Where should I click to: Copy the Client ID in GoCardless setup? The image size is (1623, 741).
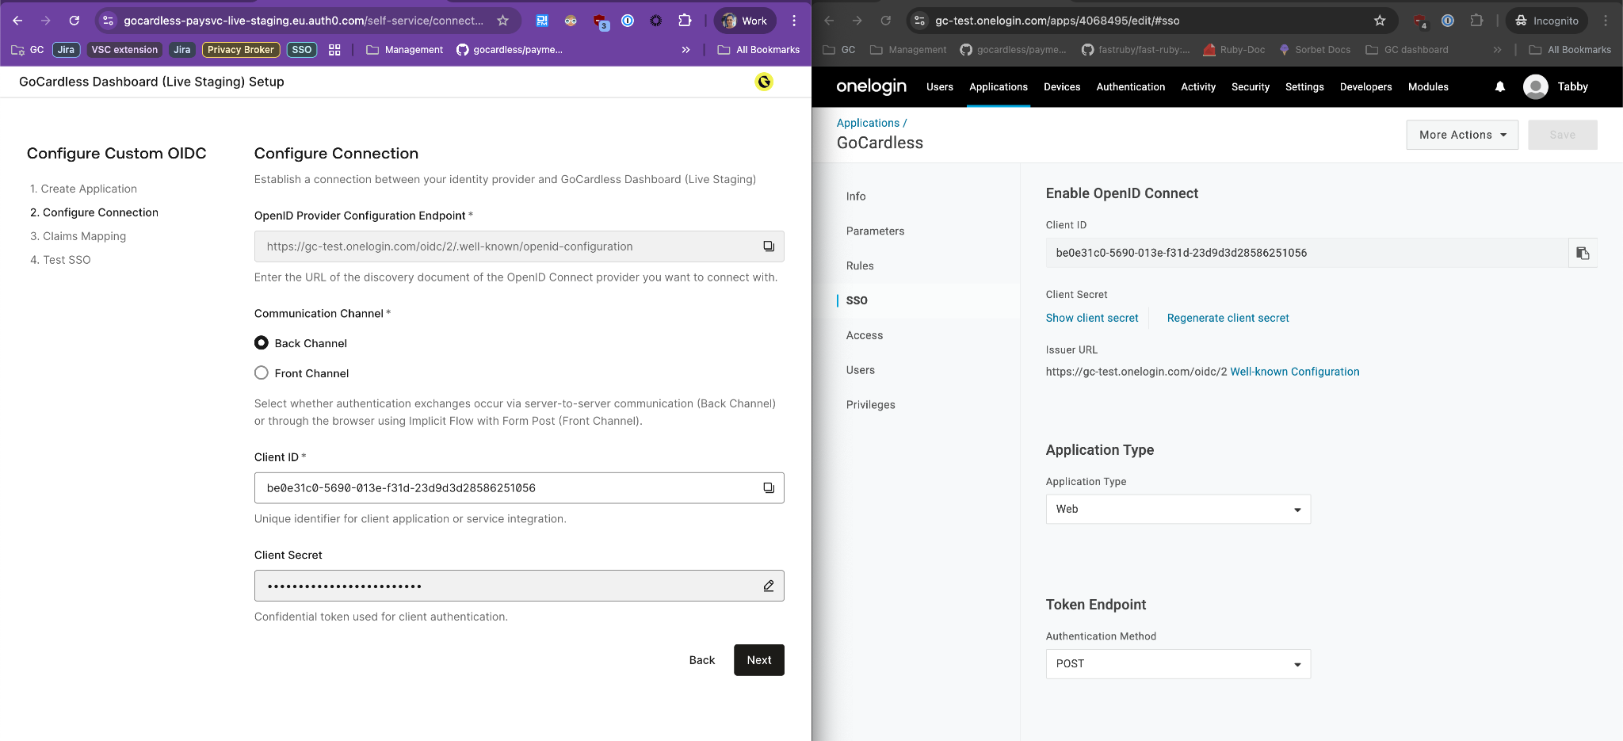768,488
